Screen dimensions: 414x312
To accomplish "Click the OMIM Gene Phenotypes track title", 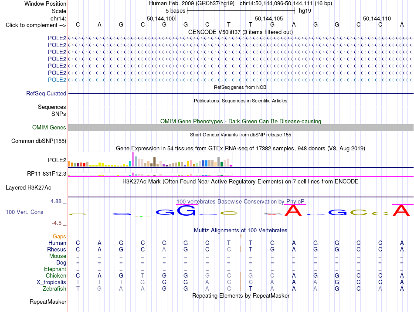I will pyautogui.click(x=241, y=122).
